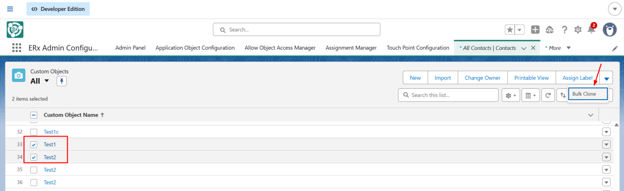
Task: Uncheck the Test1 row 33 checkbox
Action: pyautogui.click(x=34, y=144)
